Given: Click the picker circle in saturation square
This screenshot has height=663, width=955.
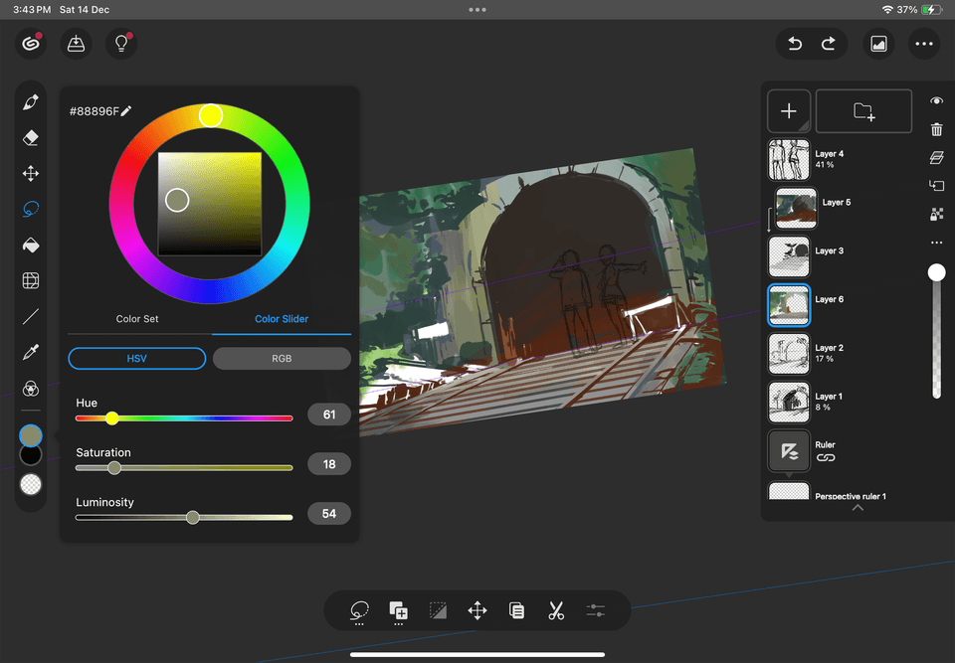Looking at the screenshot, I should pos(177,200).
